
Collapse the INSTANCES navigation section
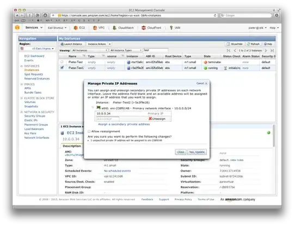(21, 66)
